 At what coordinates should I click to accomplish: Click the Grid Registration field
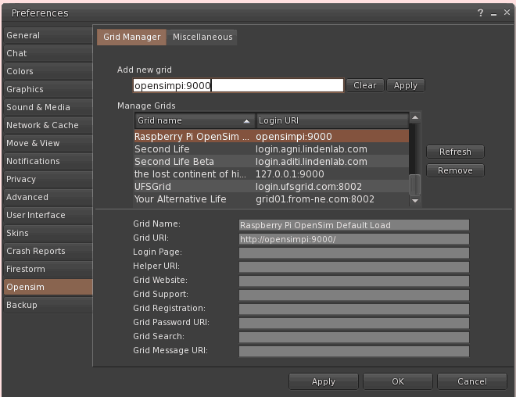[354, 309]
